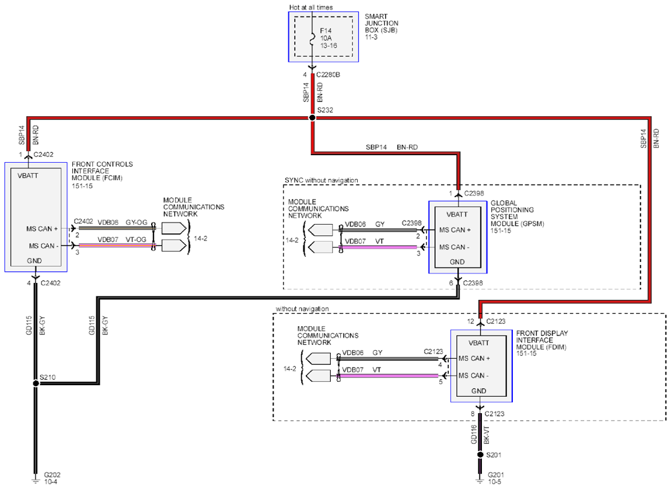Click the off-page arrow on the VDB07 VT-OG wire
This screenshot has width=671, height=489.
point(174,246)
